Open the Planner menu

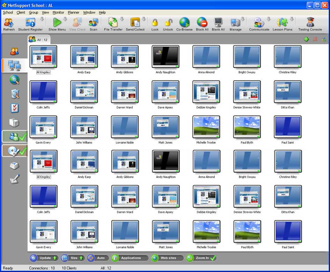[73, 12]
